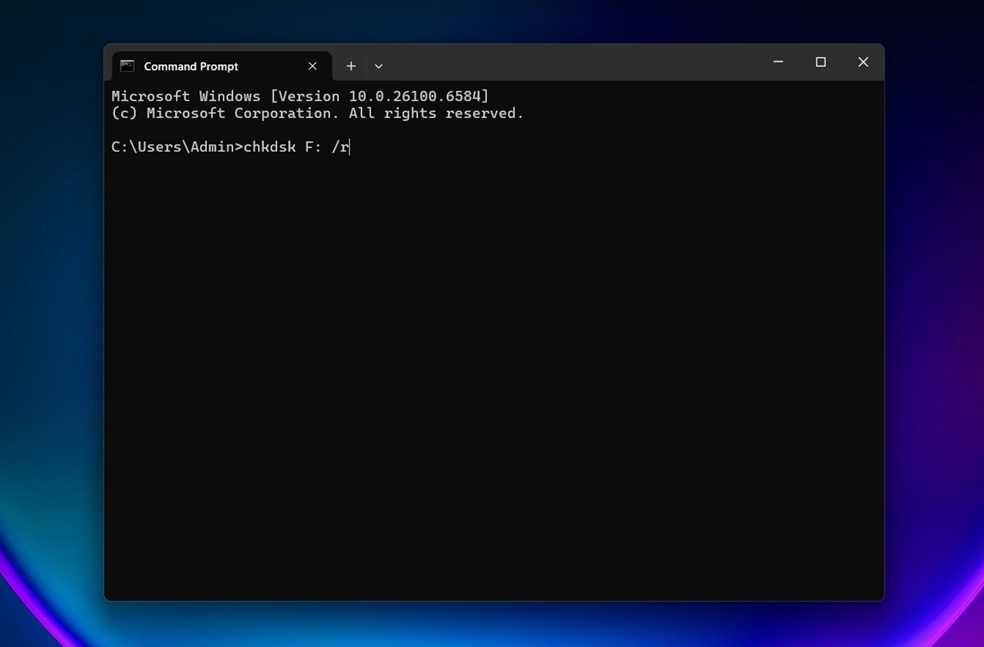
Task: Click the Microsoft Windows version line
Action: point(299,96)
